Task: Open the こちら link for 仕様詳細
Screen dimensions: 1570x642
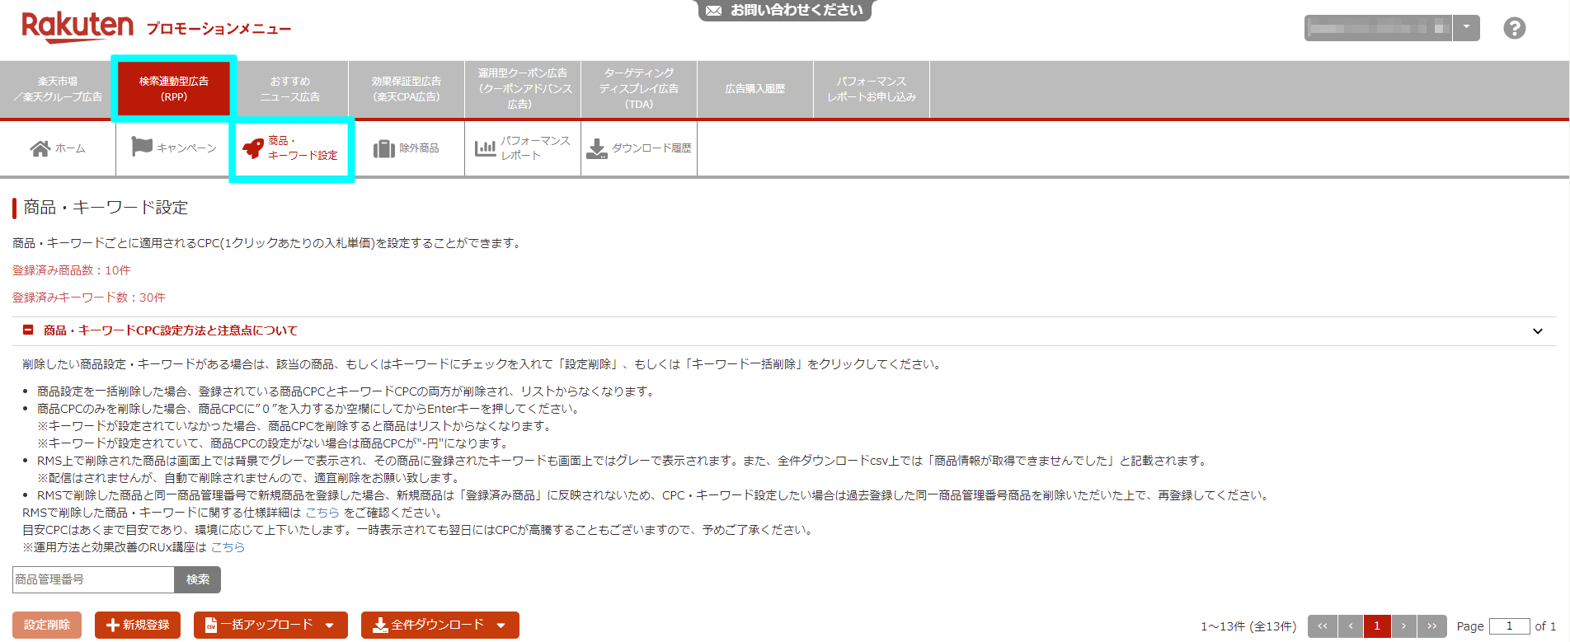Action: pos(322,513)
